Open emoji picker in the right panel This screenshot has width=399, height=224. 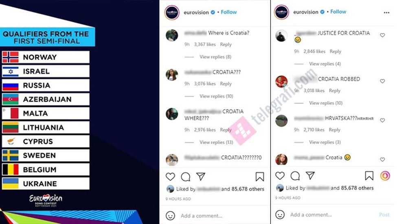[280, 215]
